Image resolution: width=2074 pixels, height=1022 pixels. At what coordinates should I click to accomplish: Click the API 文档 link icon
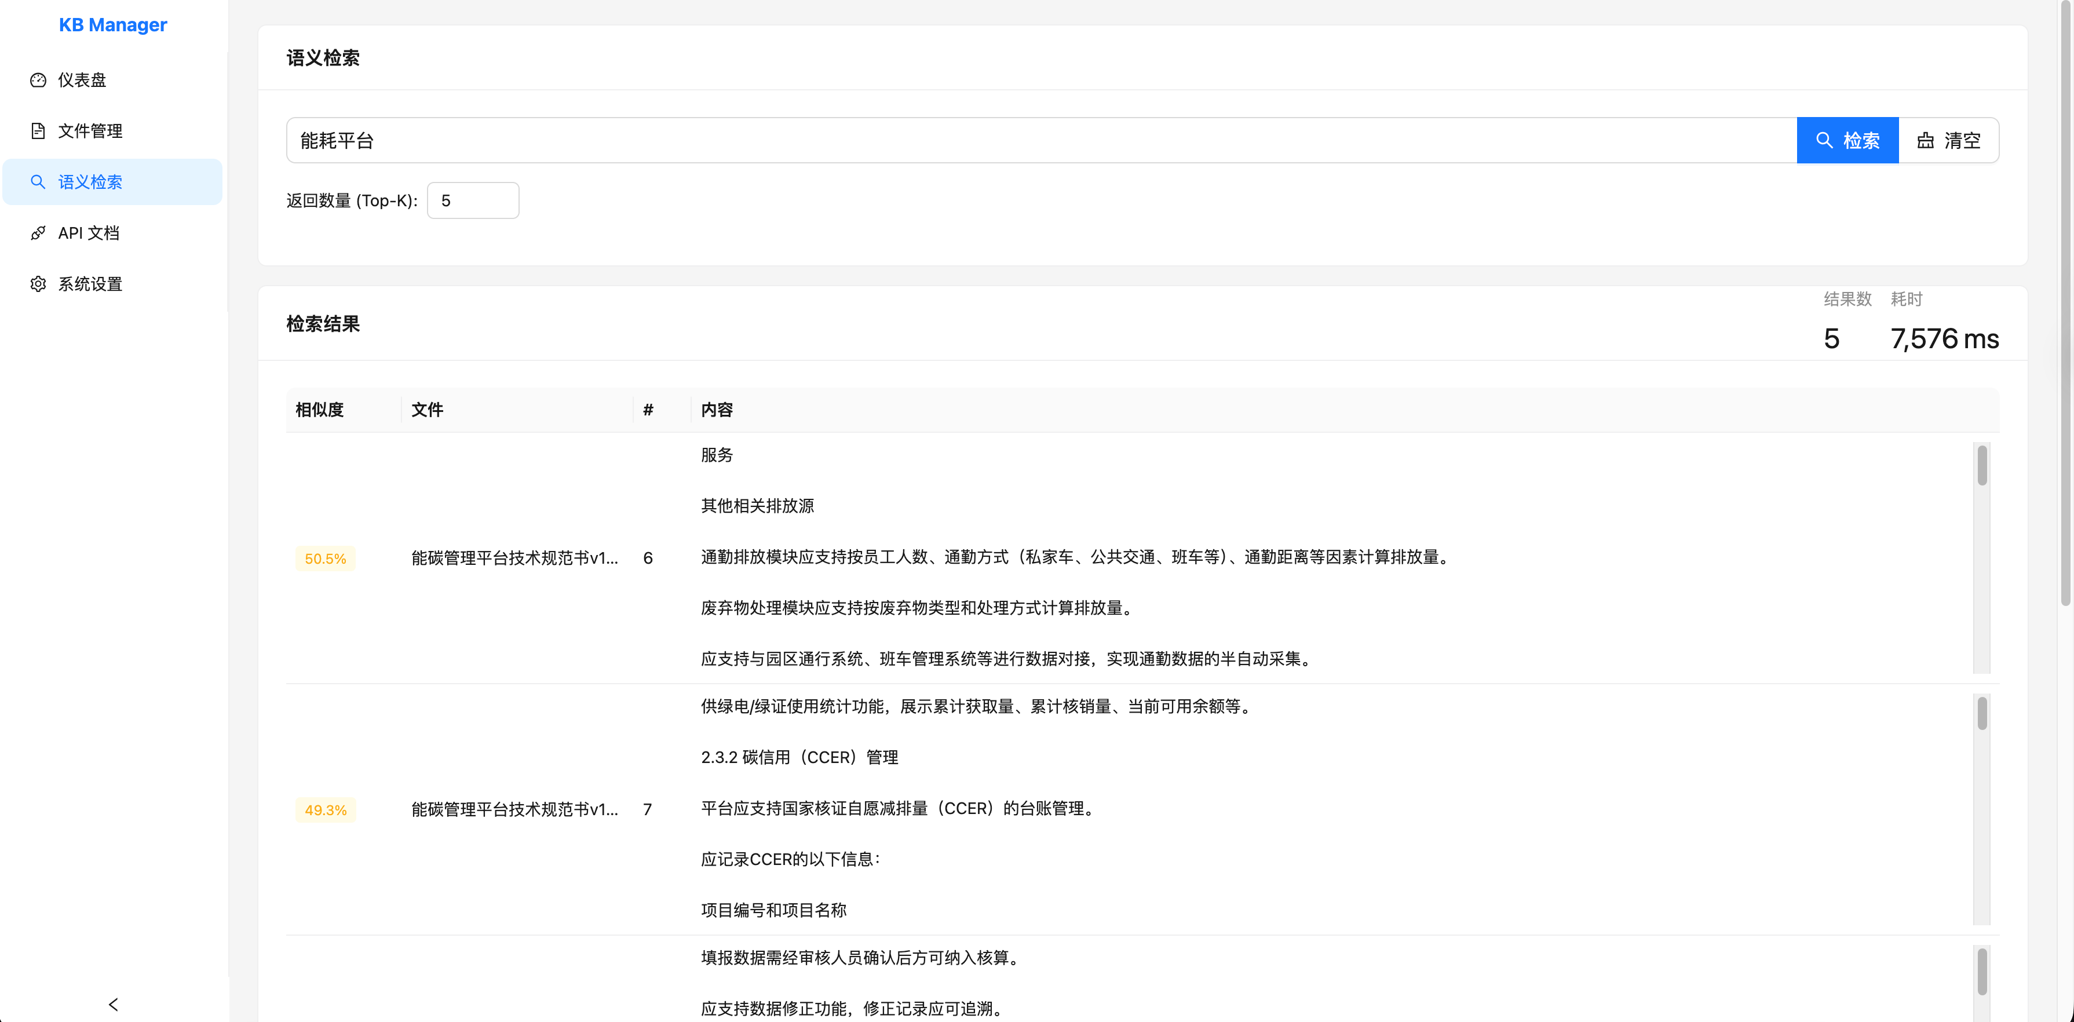click(x=38, y=233)
